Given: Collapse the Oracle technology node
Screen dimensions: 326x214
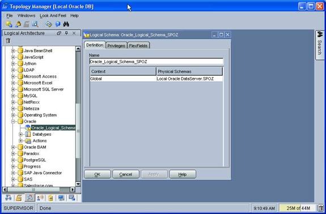Looking at the screenshot, I should pos(13,121).
